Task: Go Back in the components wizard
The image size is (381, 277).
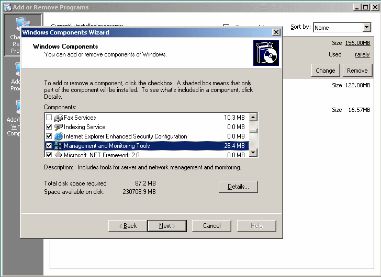Action: [x=127, y=226]
